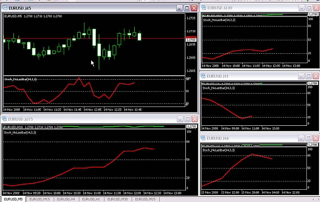Click the EURUSD,M5 quote header inside M5 chart
Viewport: 320px width, 202px height.
click(x=33, y=16)
